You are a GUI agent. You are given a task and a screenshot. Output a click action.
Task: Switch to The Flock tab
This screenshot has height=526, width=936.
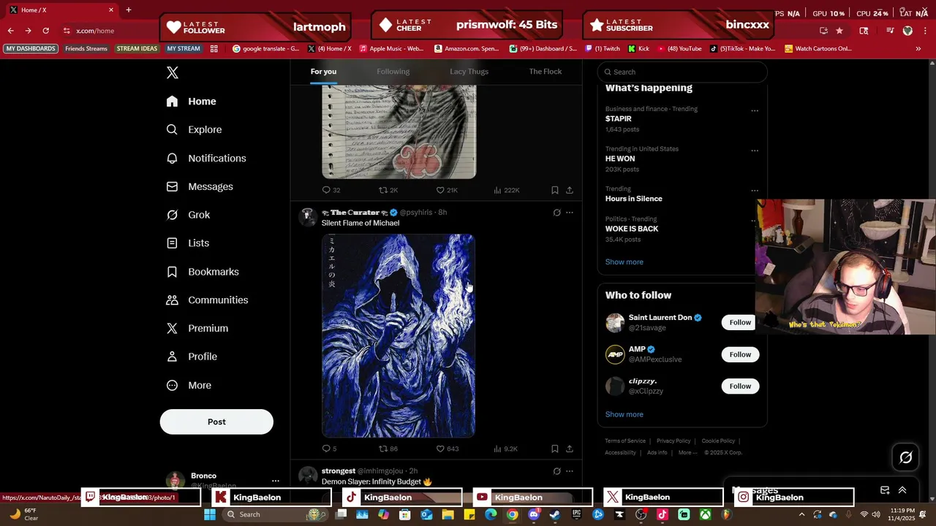coord(545,72)
